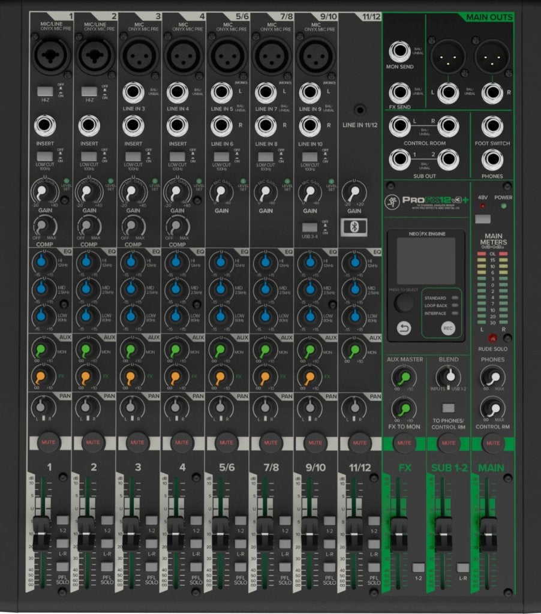Click the channel 3 XLR mic input
This screenshot has height=614, width=541.
pyautogui.click(x=139, y=55)
